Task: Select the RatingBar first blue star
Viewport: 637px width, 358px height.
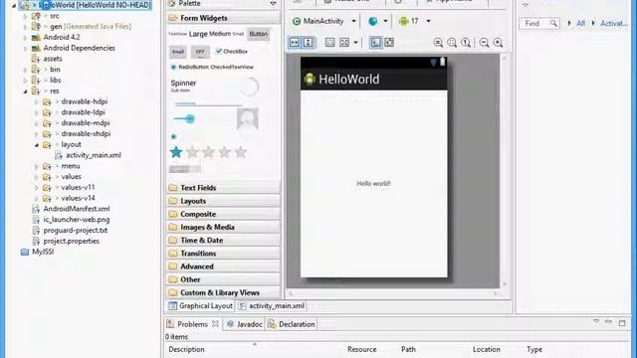Action: pos(176,152)
